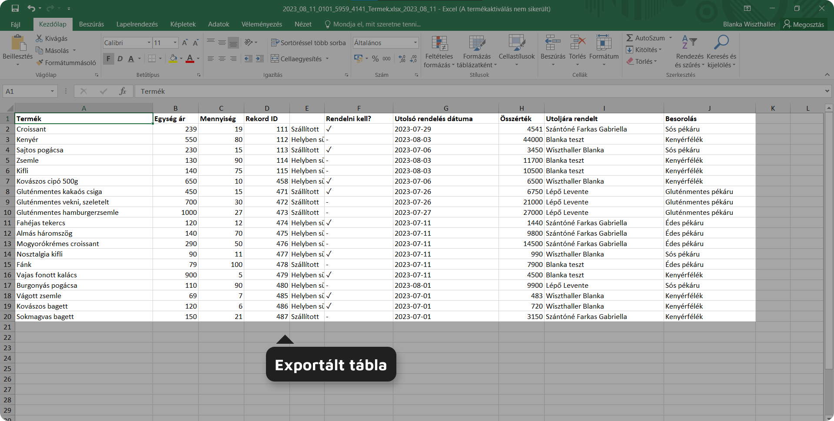Switch to the Adatok tab
The image size is (834, 421).
coord(219,24)
